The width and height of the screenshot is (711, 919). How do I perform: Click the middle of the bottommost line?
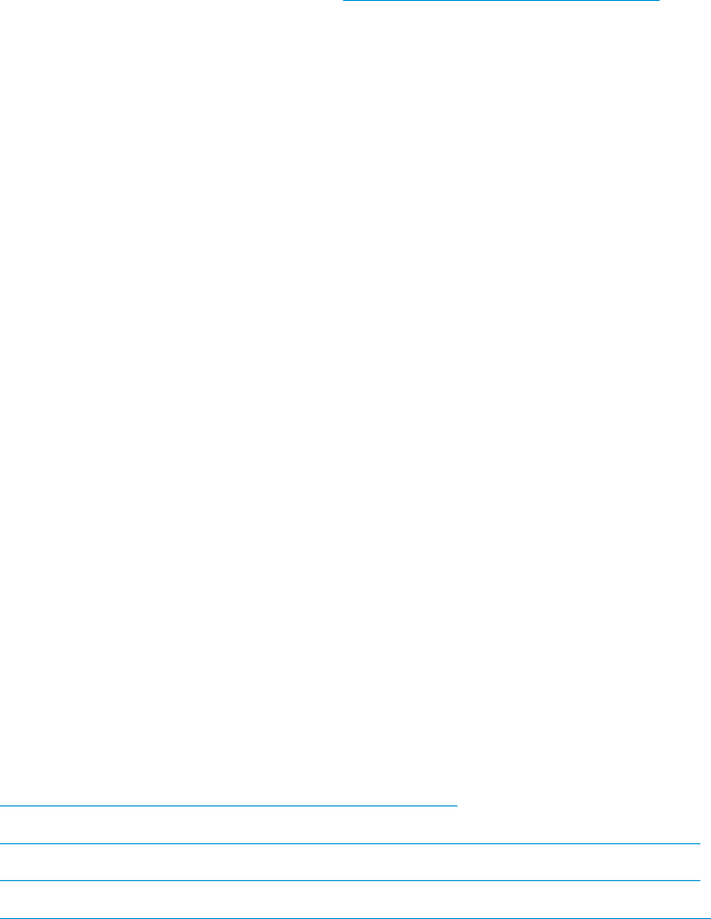350,917
